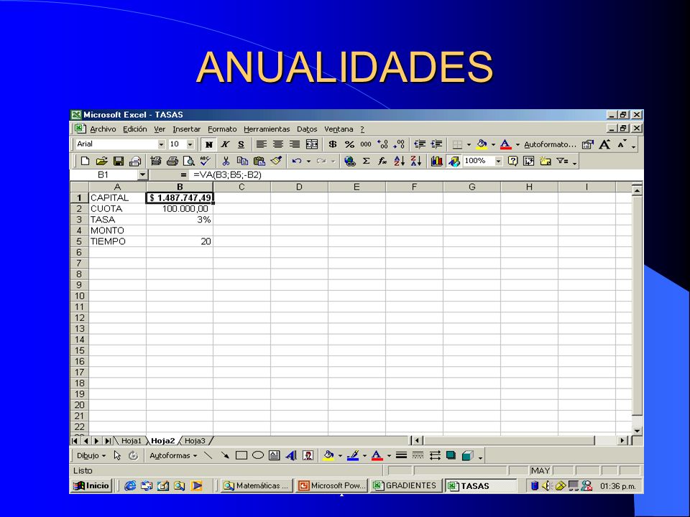Open the Autoformas menu
This screenshot has width=690, height=517.
pyautogui.click(x=173, y=455)
